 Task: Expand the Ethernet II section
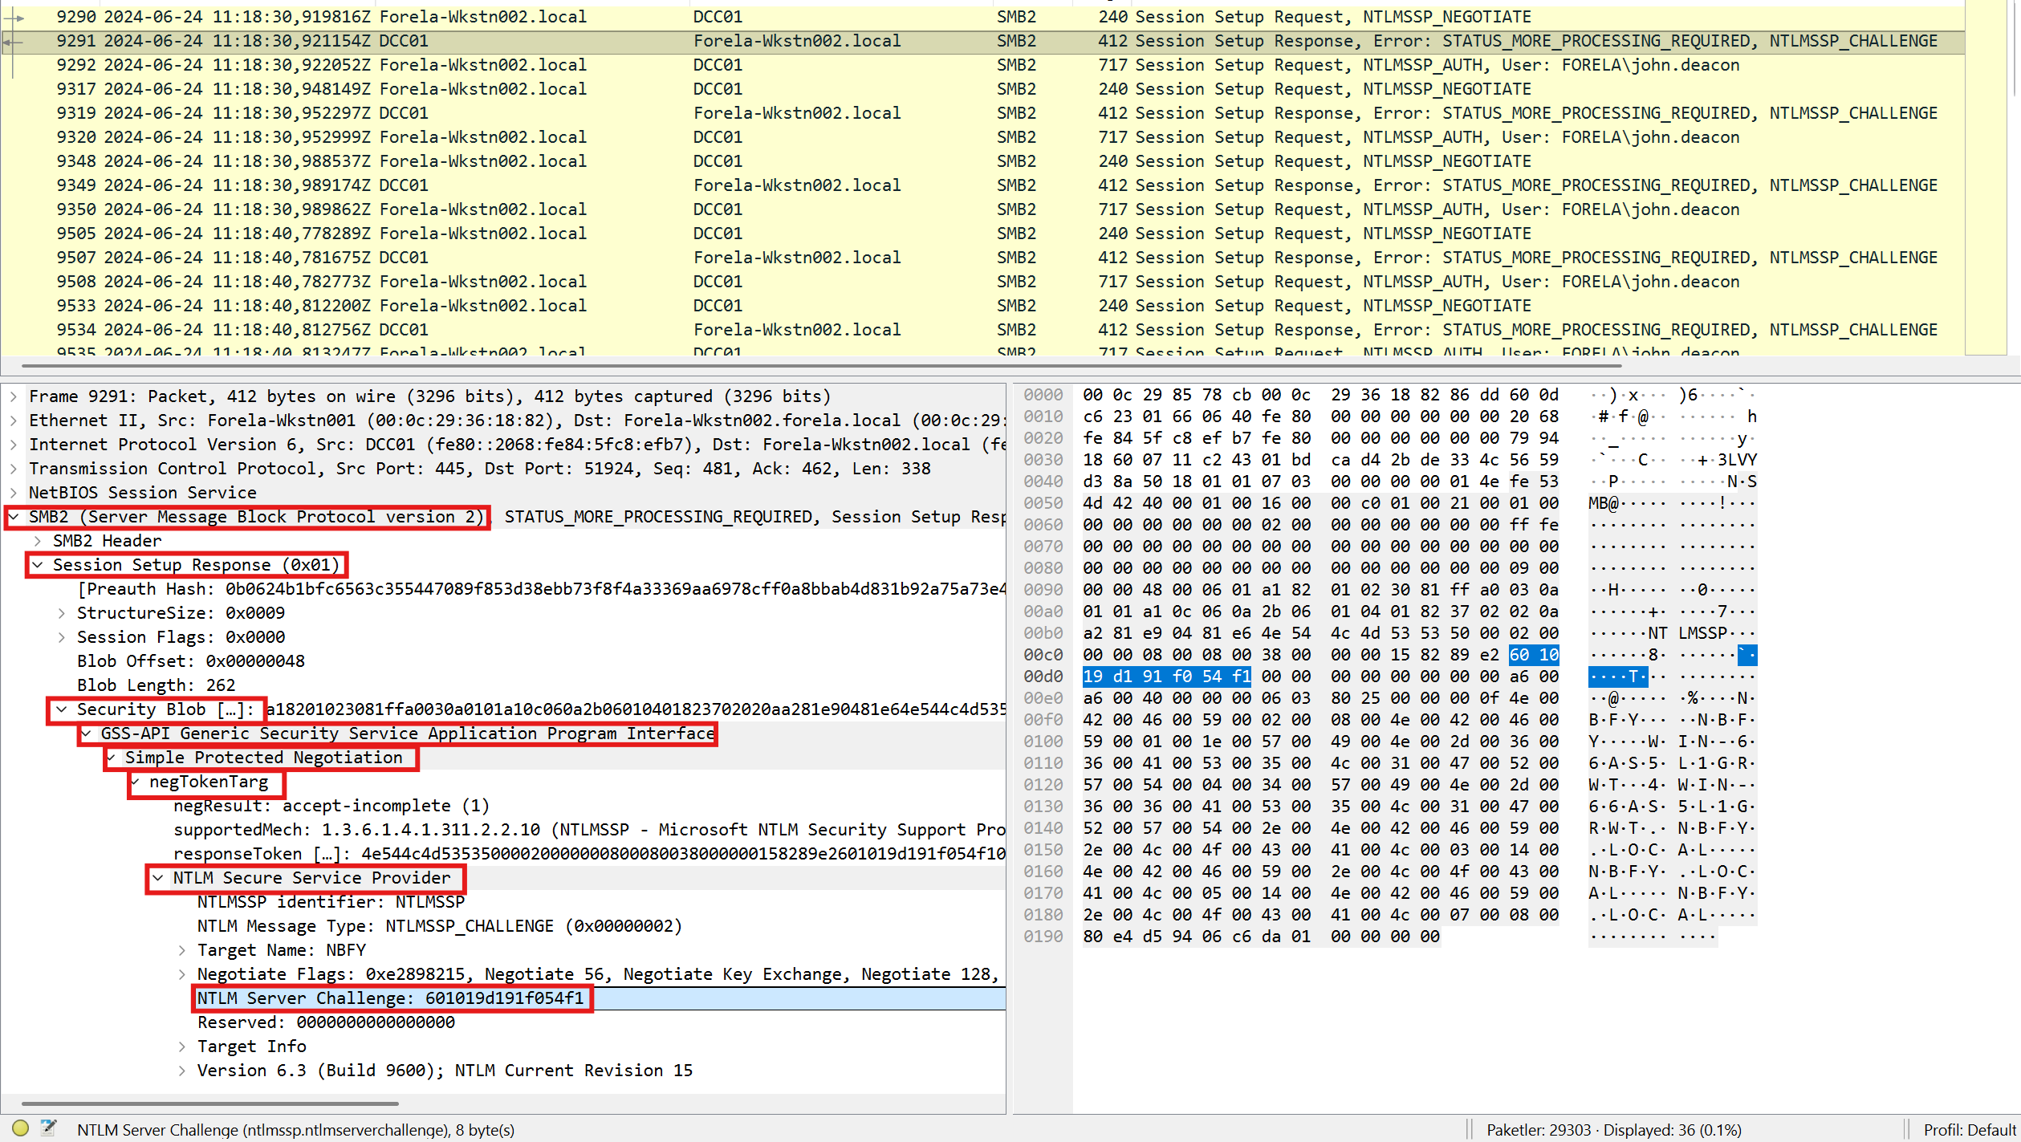pos(14,421)
